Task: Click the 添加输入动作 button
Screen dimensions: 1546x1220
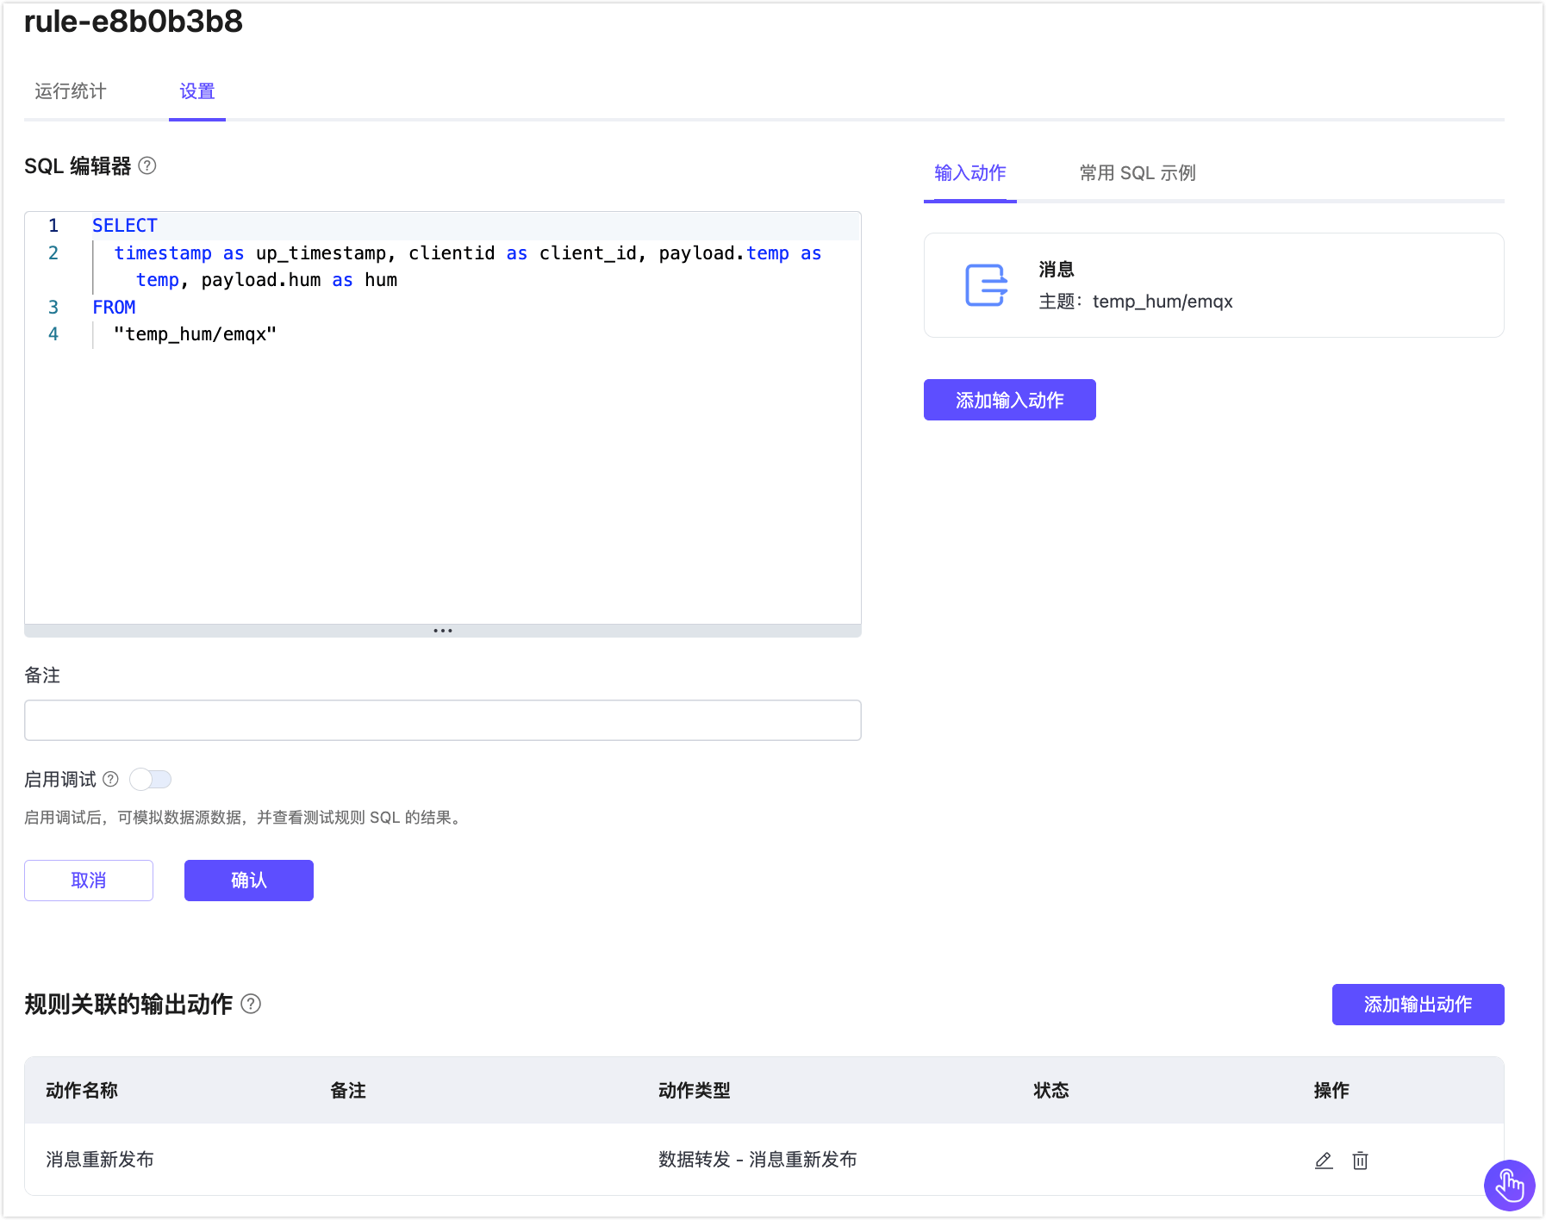Action: click(x=1009, y=400)
